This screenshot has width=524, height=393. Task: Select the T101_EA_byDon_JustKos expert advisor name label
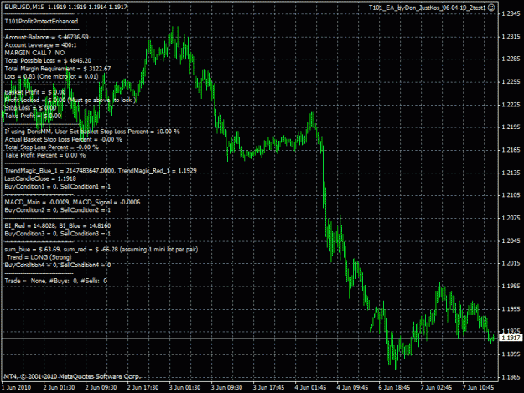tap(428, 8)
